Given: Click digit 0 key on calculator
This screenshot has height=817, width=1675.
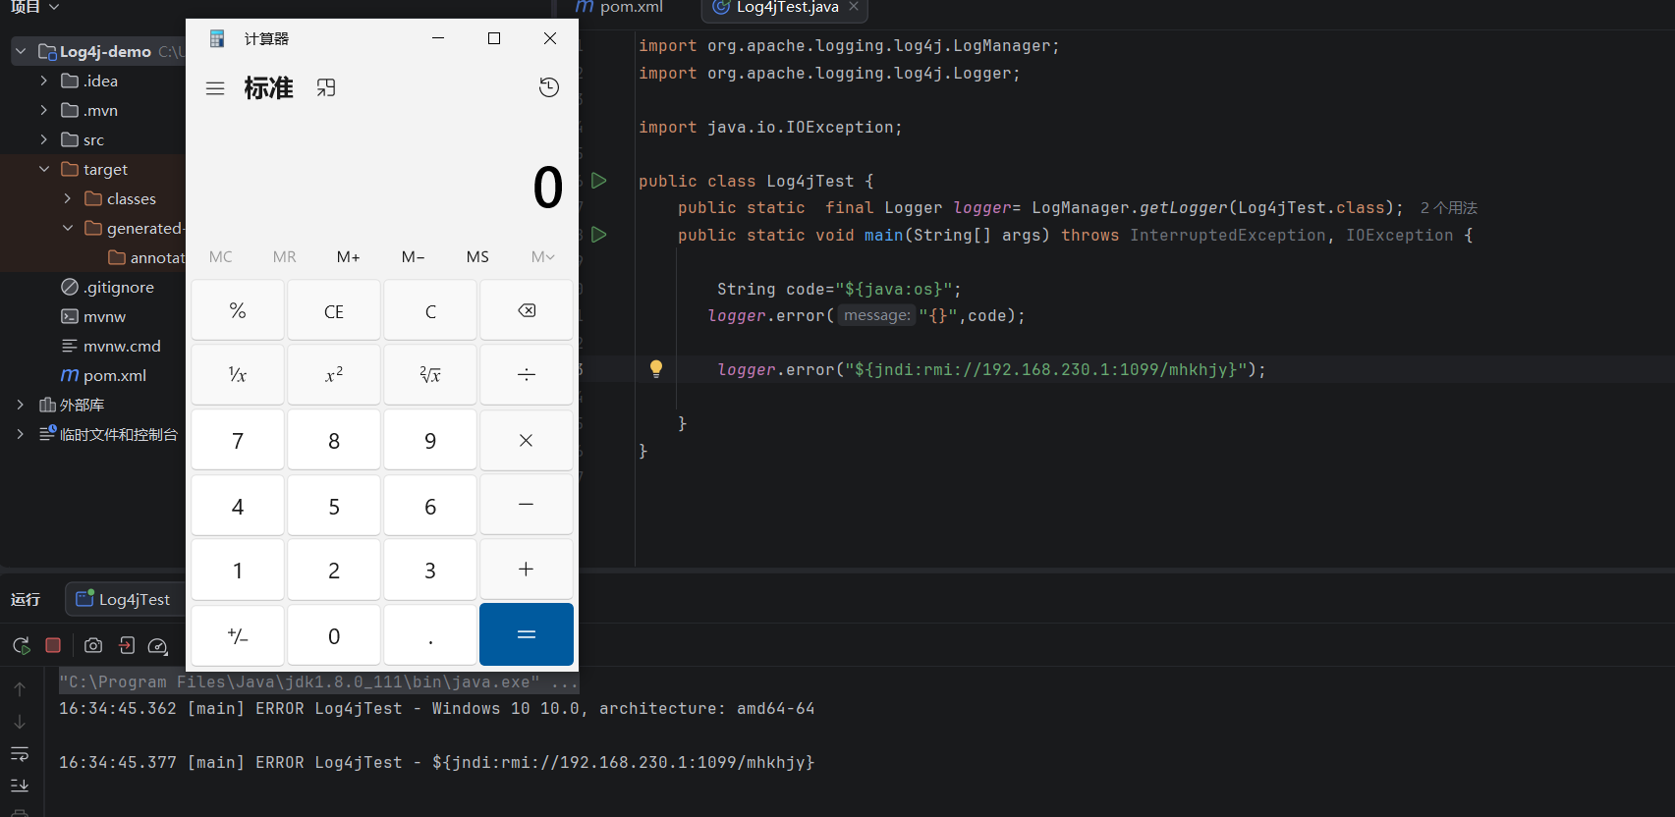Looking at the screenshot, I should point(334,635).
